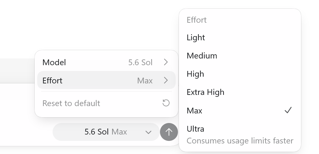The width and height of the screenshot is (319, 154).
Task: Pick the Extra High effort option
Action: point(240,92)
